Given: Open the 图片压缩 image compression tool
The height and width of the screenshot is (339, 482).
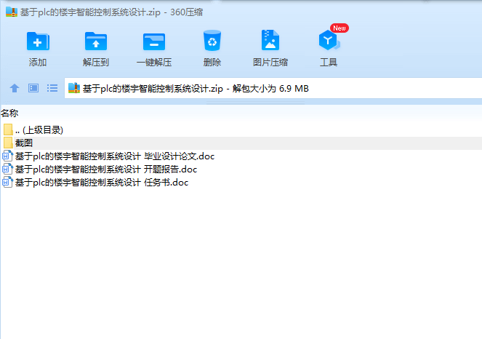Looking at the screenshot, I should (270, 40).
